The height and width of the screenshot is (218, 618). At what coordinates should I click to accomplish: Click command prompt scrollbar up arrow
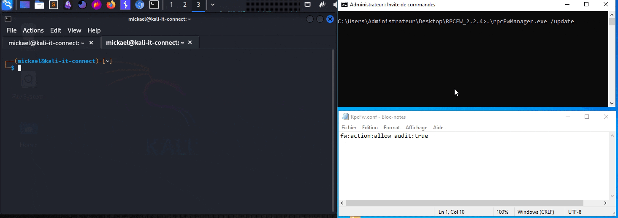(x=612, y=15)
